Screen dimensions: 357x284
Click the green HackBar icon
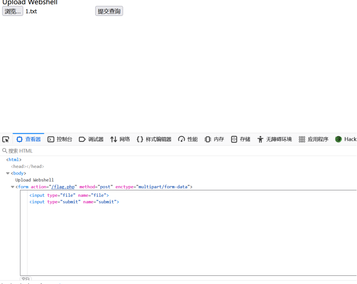[x=339, y=139]
